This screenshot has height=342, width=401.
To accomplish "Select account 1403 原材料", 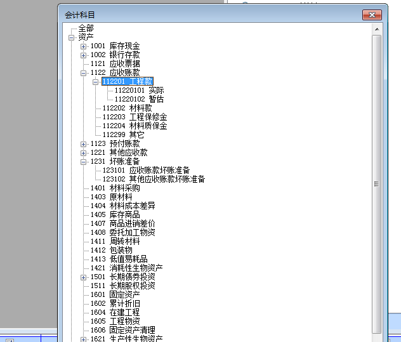I will 111,197.
